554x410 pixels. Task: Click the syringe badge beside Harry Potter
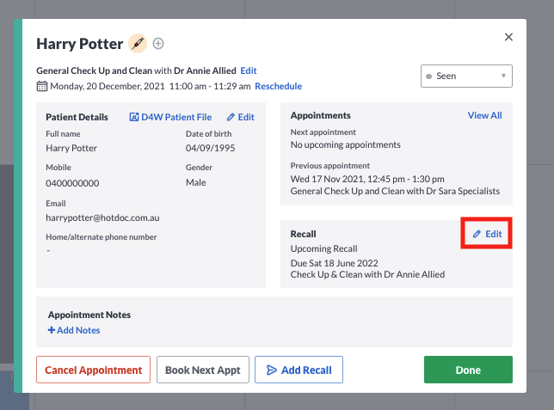pos(138,44)
